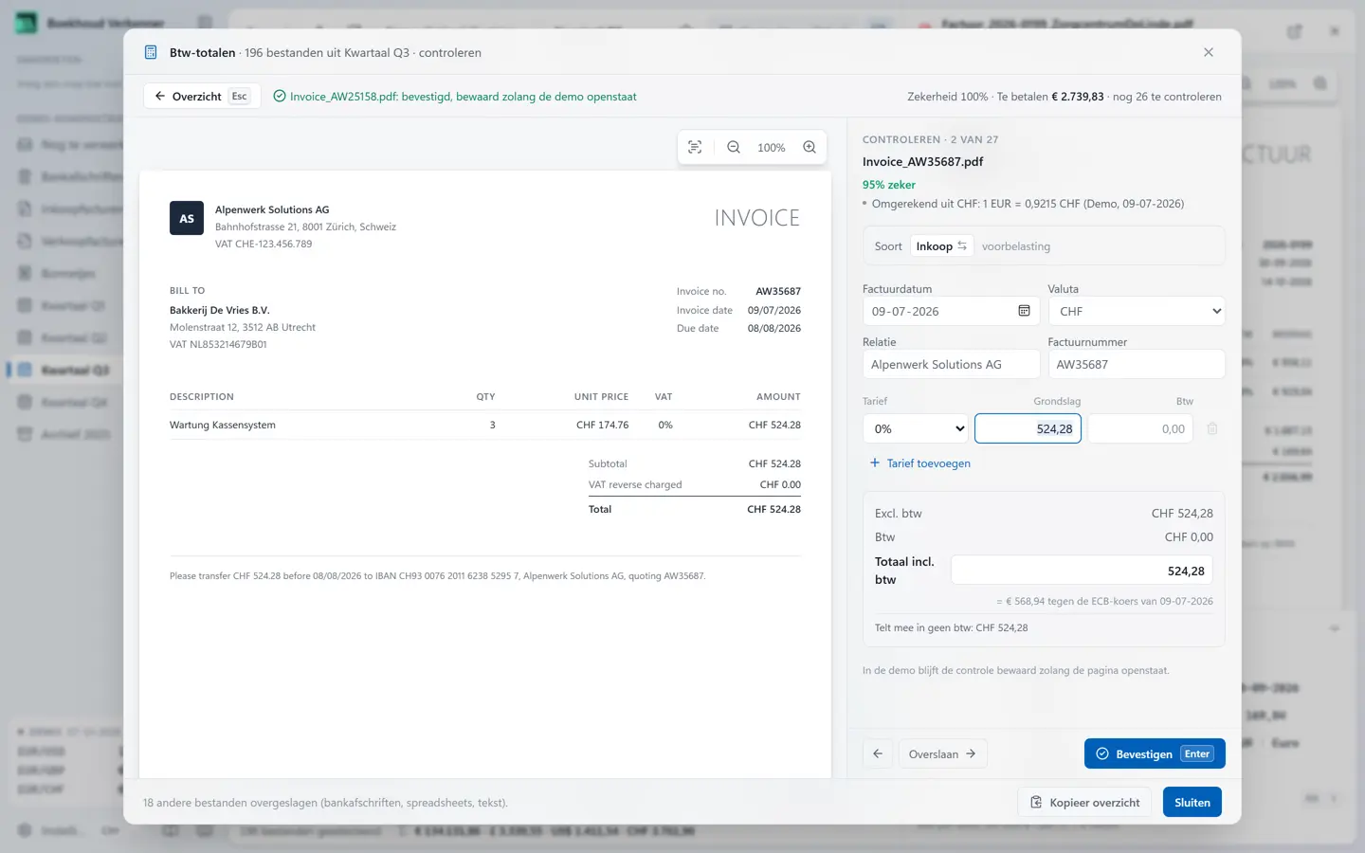The width and height of the screenshot is (1365, 853).
Task: Toggle the Soort from Inkoop
Action: tap(941, 245)
